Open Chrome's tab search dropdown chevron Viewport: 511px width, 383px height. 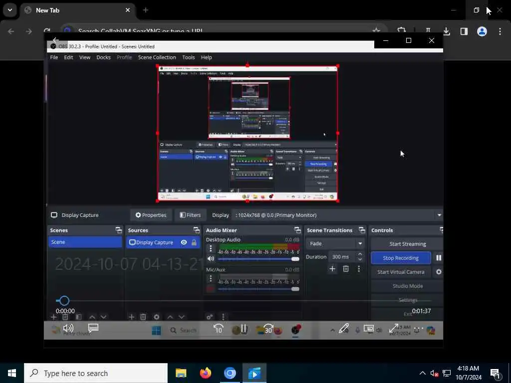[x=10, y=10]
